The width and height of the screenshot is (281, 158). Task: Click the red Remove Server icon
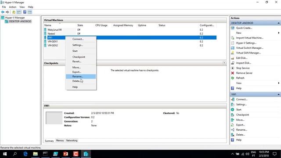(233, 73)
